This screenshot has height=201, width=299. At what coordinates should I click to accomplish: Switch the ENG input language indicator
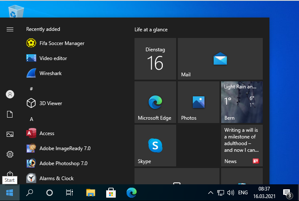click(x=243, y=193)
